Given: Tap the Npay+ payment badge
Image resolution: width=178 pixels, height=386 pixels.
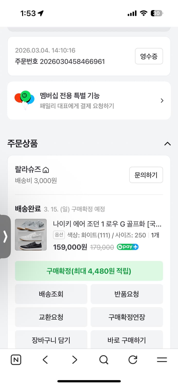Looking at the screenshot, I should (128, 247).
